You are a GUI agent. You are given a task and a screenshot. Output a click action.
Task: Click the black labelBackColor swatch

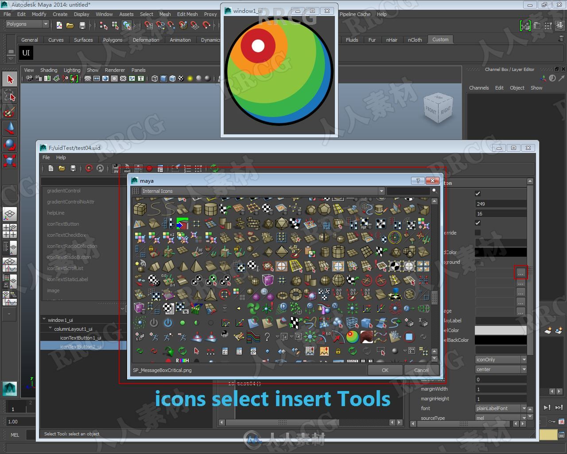coord(501,340)
